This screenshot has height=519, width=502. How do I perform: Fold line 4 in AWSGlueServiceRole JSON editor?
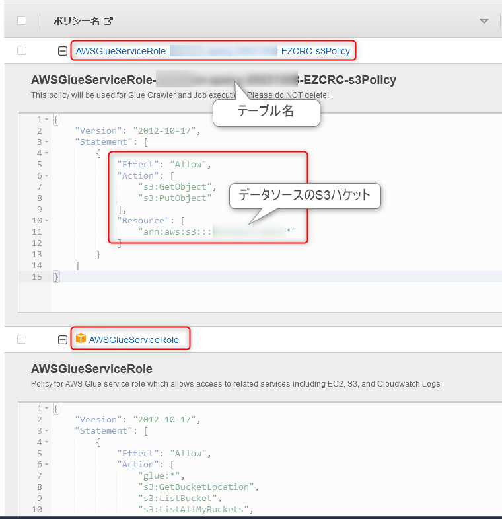click(47, 442)
